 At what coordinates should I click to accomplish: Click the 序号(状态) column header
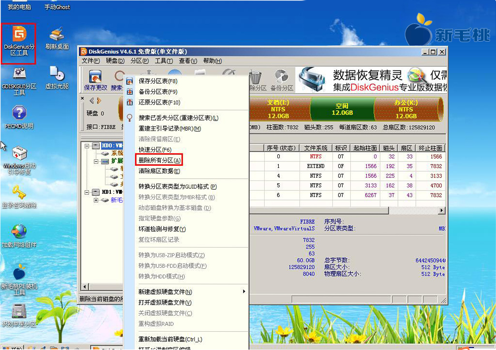tap(282, 148)
